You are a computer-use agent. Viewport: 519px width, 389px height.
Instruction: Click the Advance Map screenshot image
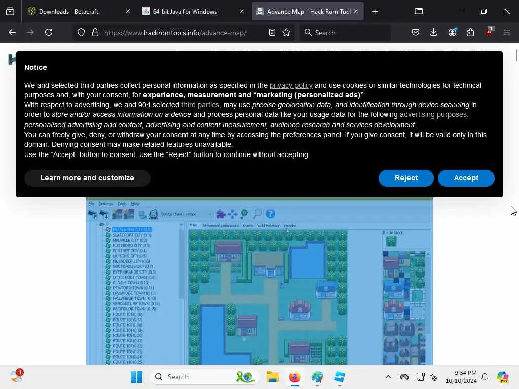point(259,281)
